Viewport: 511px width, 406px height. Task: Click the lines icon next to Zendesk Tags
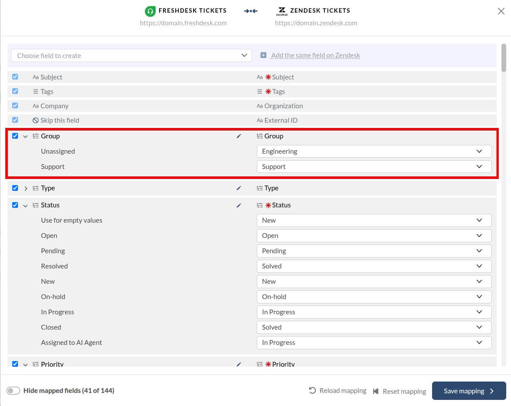(x=260, y=92)
